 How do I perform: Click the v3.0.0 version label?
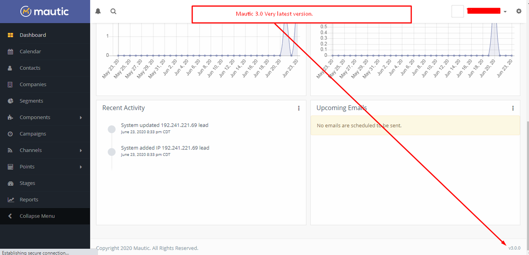[x=514, y=248]
